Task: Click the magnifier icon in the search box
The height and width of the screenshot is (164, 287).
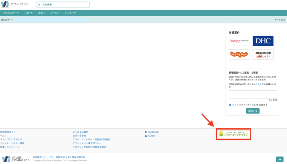Action: pos(39,5)
